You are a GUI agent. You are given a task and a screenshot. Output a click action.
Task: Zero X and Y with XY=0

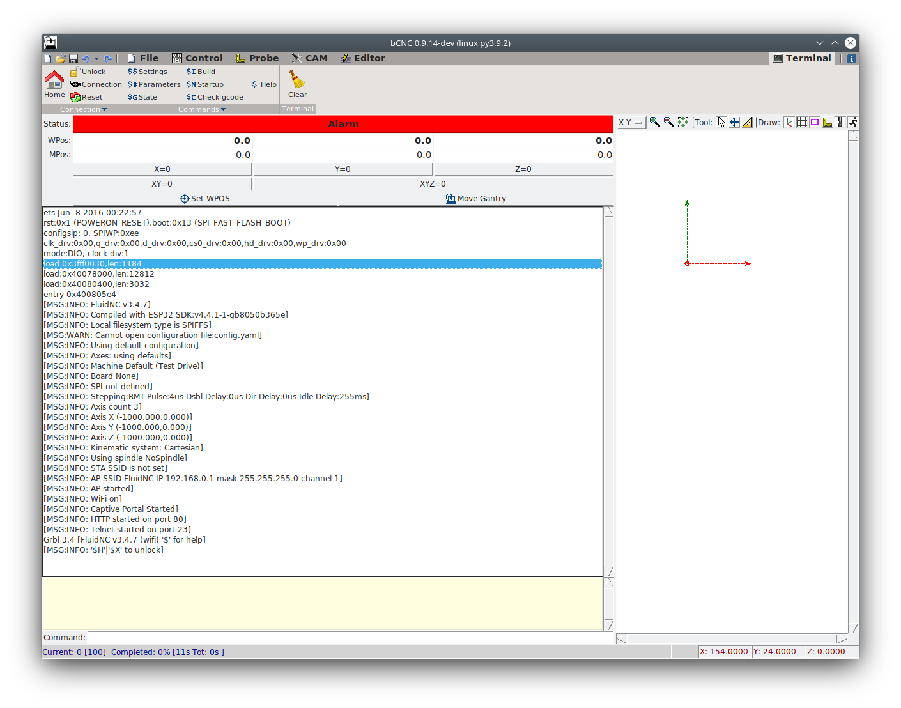pos(162,184)
